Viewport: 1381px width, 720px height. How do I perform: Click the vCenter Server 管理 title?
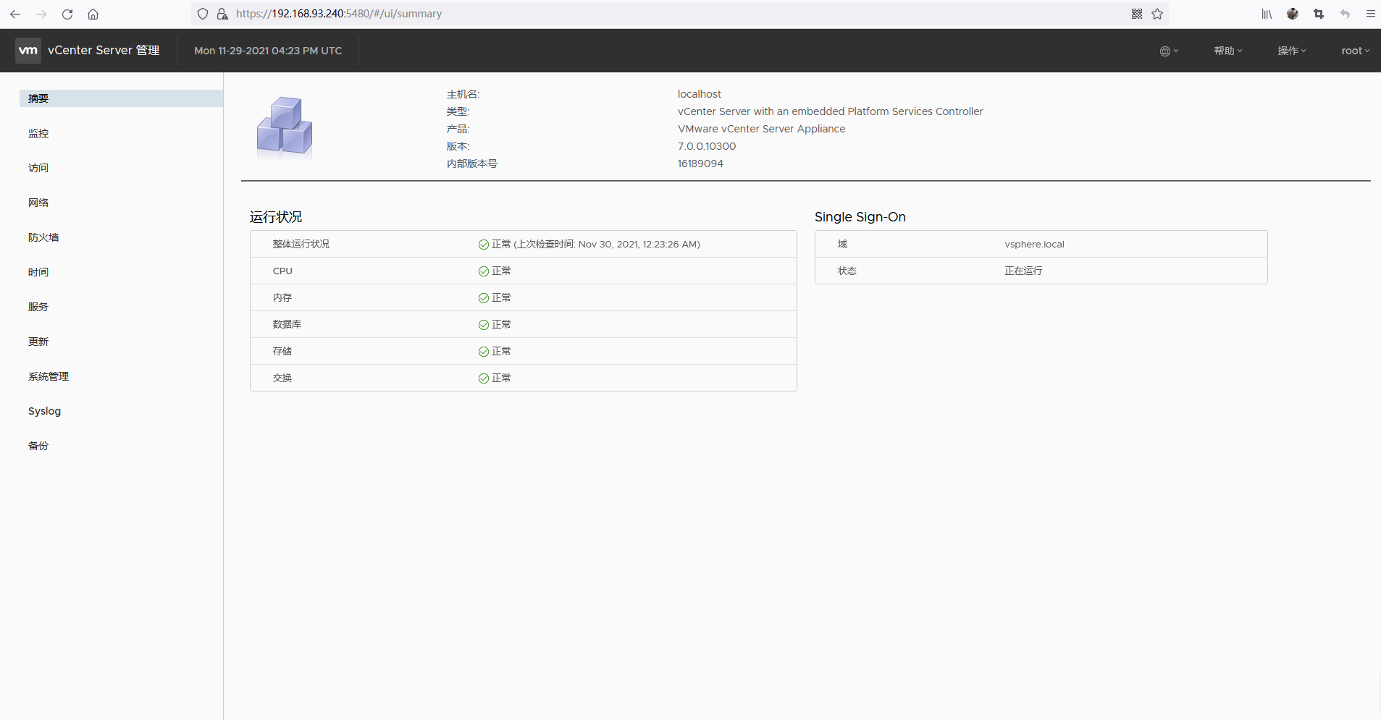tap(104, 51)
